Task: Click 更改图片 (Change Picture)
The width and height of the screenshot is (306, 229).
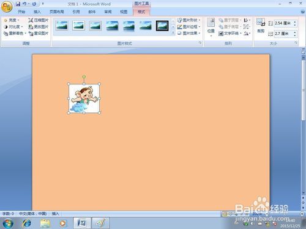Action: (39, 27)
